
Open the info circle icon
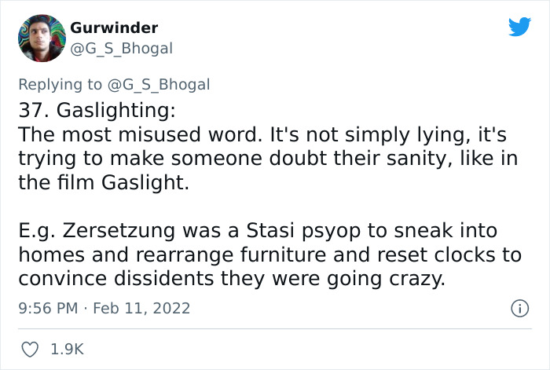point(519,309)
